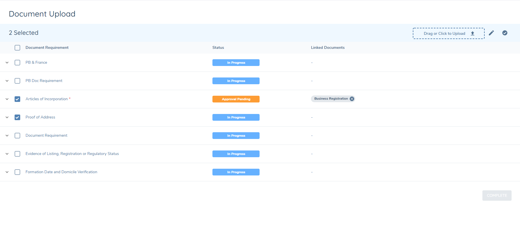Click the Status column header
This screenshot has height=233, width=520.
[x=218, y=48]
